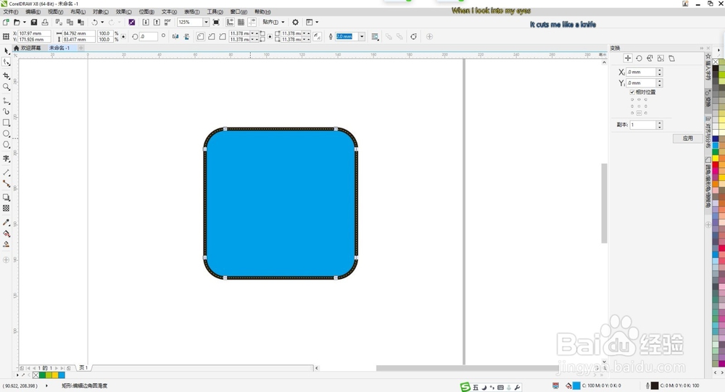Select the Artistic Media tool
The height and width of the screenshot is (392, 725).
[7, 112]
